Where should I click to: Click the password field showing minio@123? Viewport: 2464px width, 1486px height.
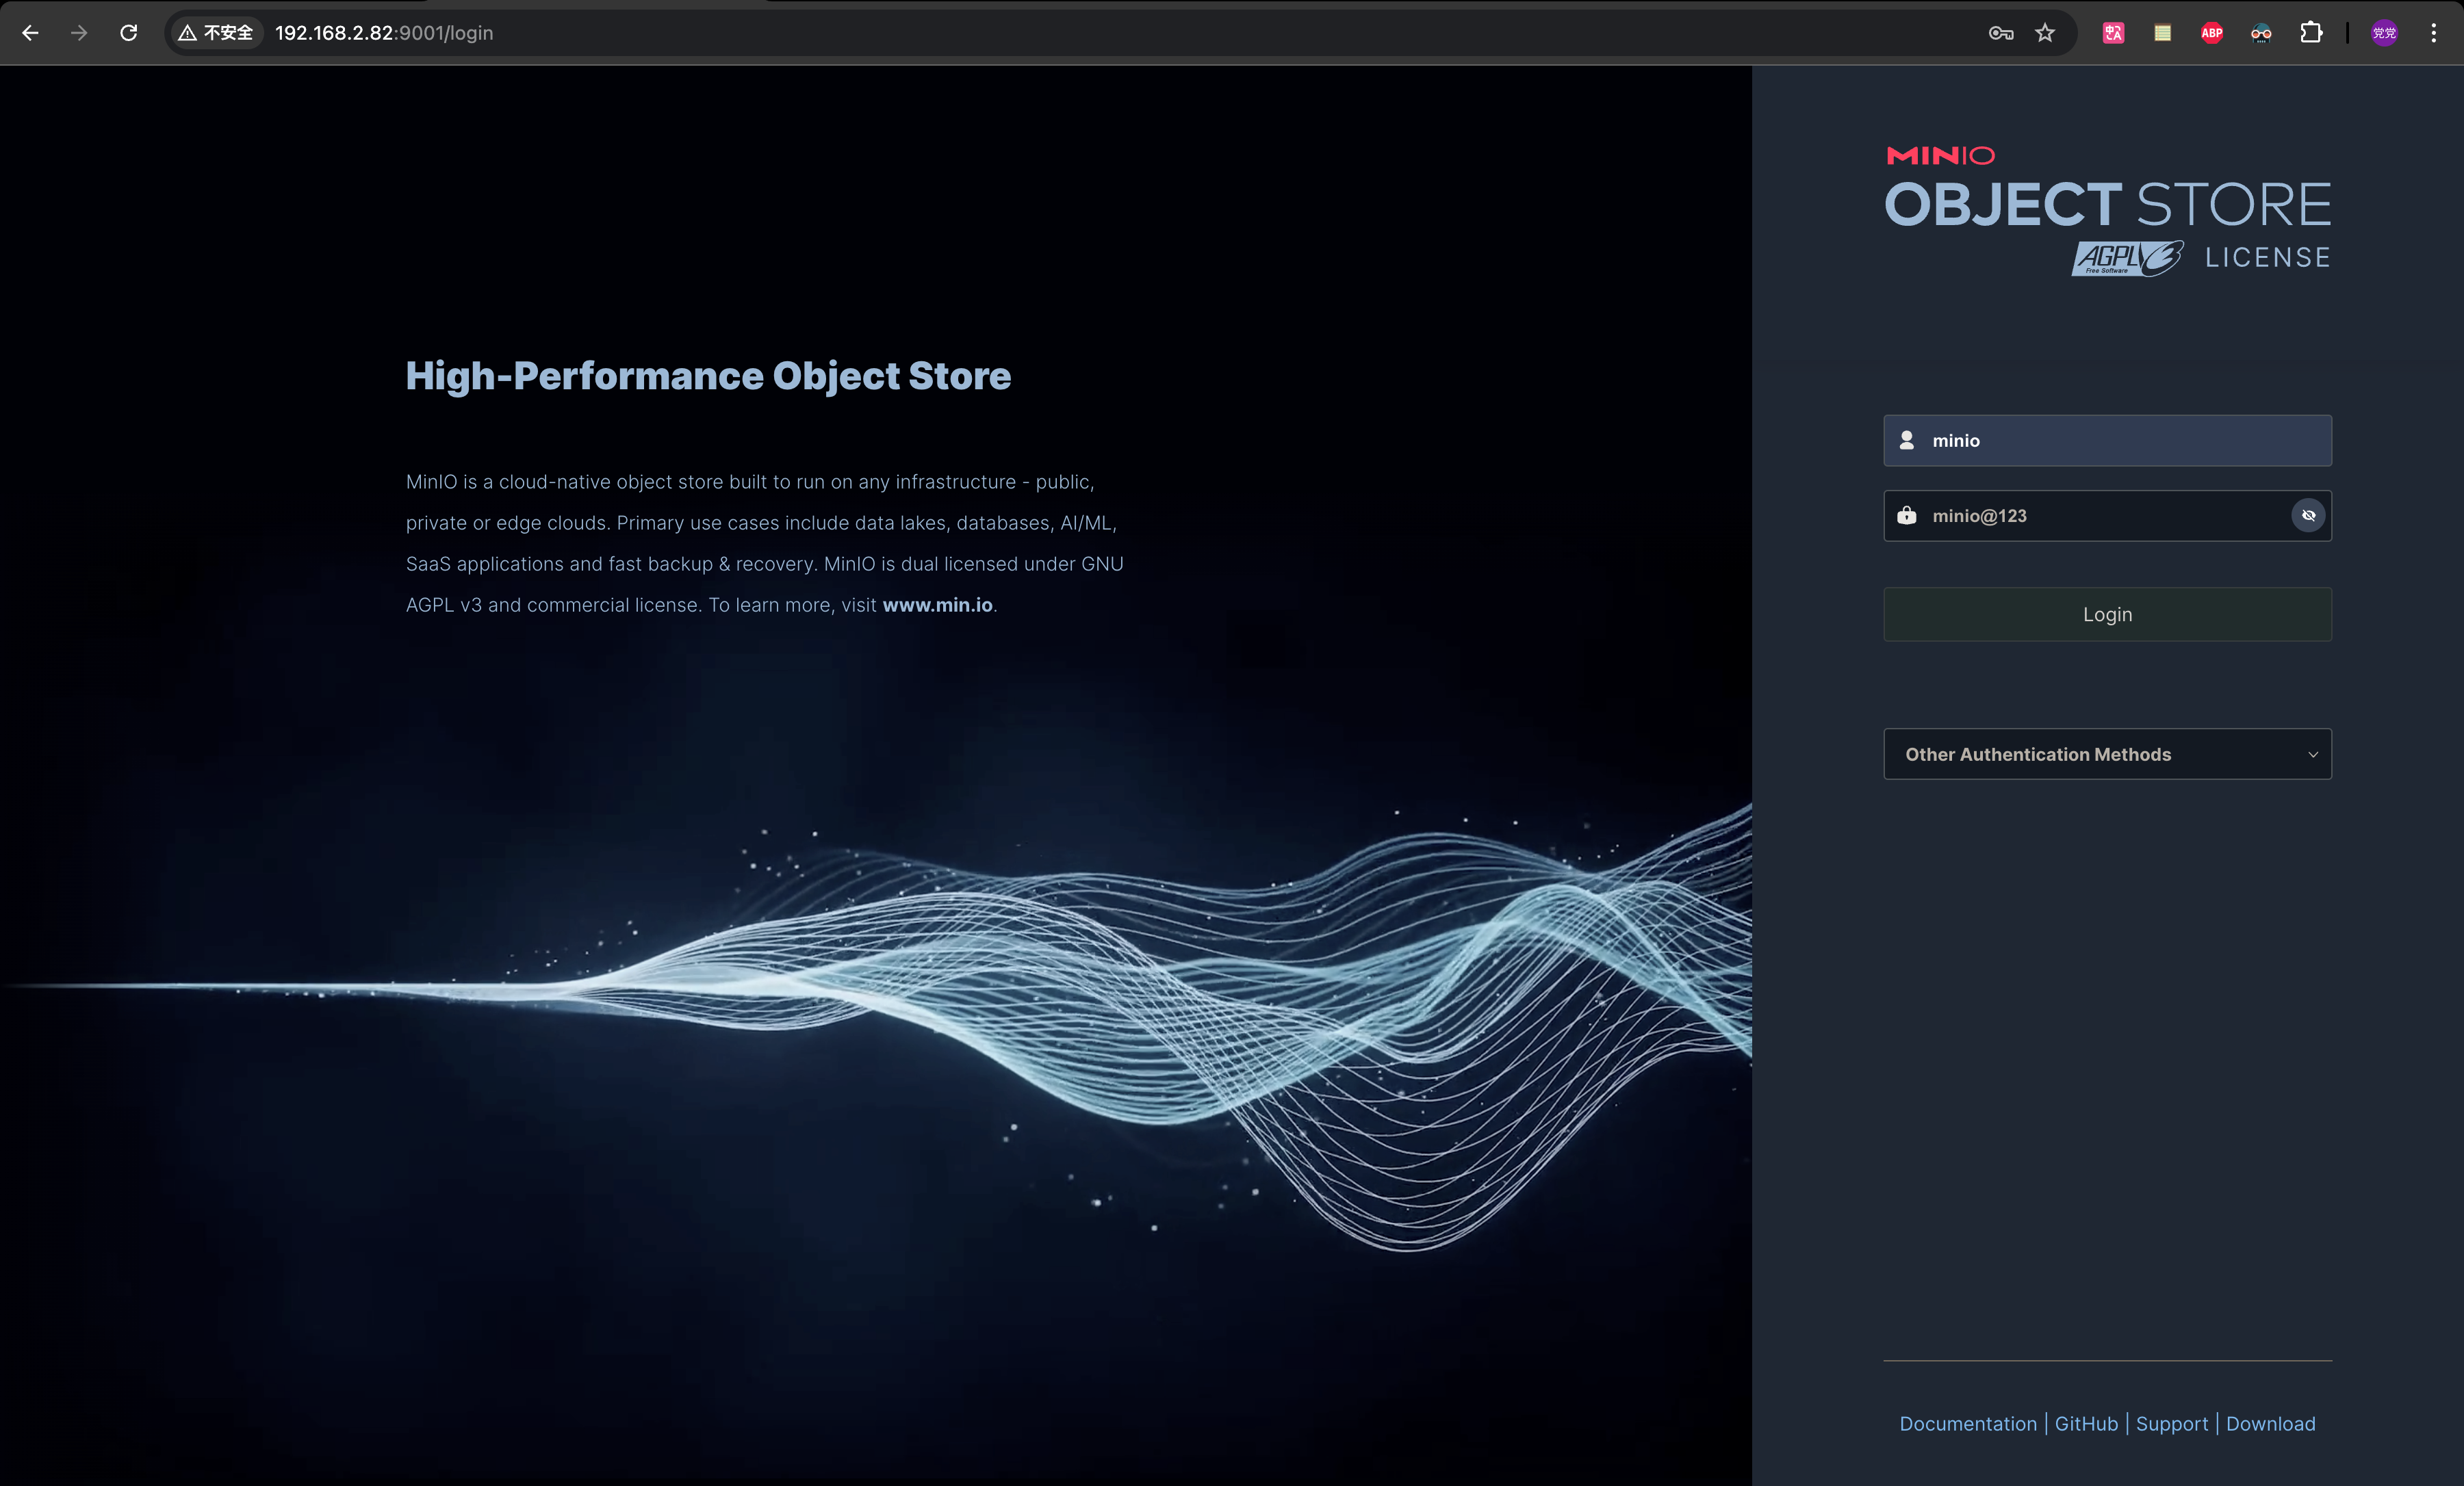[x=2107, y=516]
